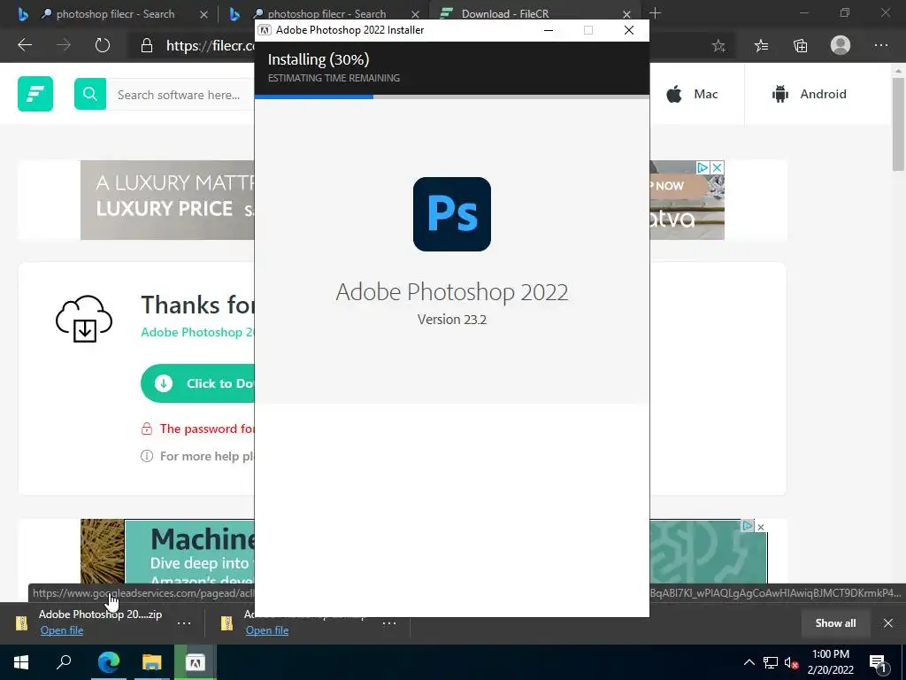Click the For more help text
The image size is (906, 680).
[207, 456]
